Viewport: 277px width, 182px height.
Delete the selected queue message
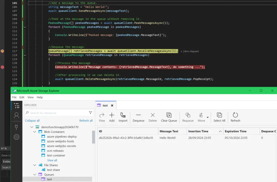153,117
